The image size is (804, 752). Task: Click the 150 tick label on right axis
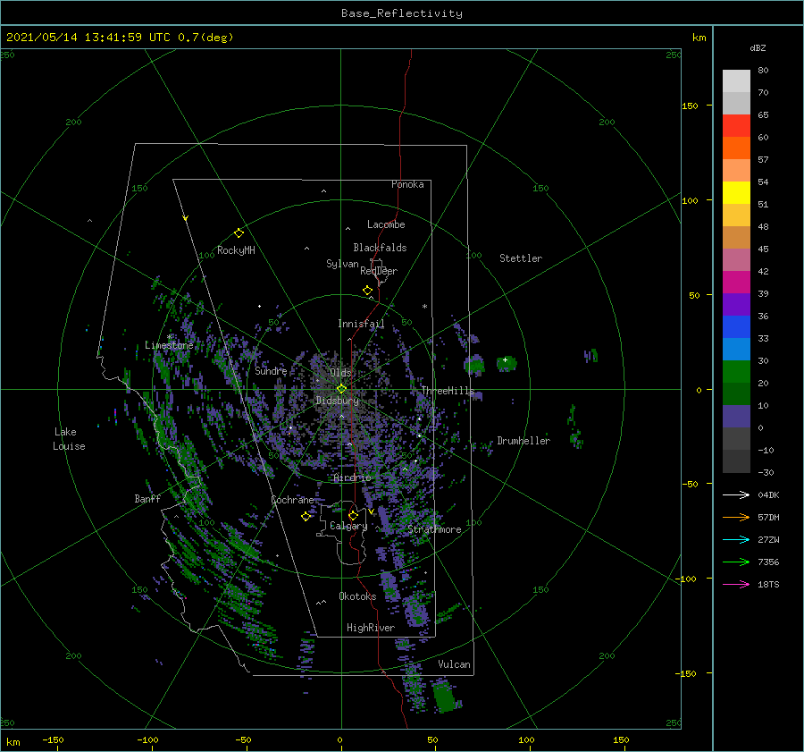pos(690,106)
